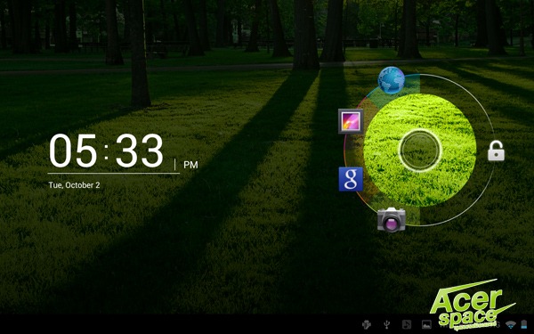The height and width of the screenshot is (334, 534).
Task: Launch the Gallery app shortcut
Action: [351, 121]
